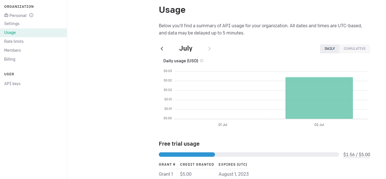Select the Grant 1 table row
386x179 pixels.
tap(204, 174)
